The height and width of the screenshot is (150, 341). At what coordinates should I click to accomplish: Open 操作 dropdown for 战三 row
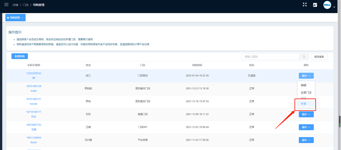(x=306, y=76)
